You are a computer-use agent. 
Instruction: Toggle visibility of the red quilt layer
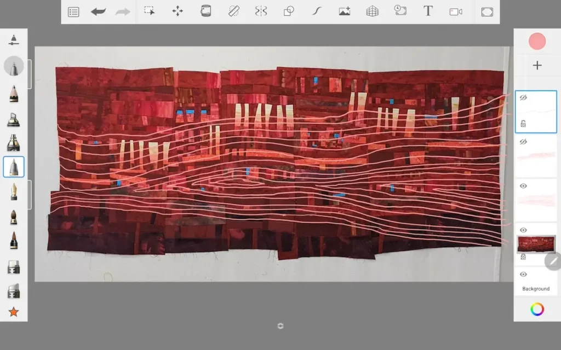pyautogui.click(x=524, y=230)
